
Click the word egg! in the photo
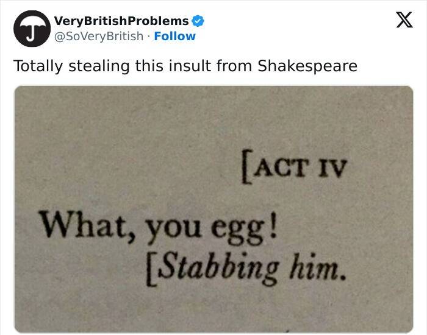point(245,230)
